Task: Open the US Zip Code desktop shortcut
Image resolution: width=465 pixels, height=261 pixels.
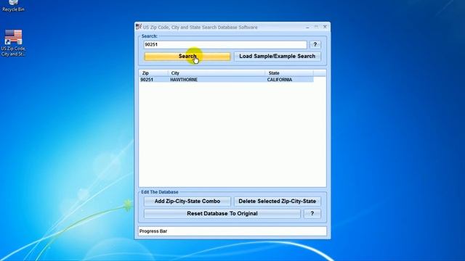Action: [x=13, y=43]
